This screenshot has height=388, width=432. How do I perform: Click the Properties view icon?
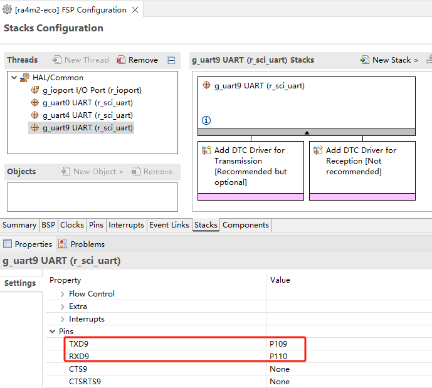pos(8,244)
